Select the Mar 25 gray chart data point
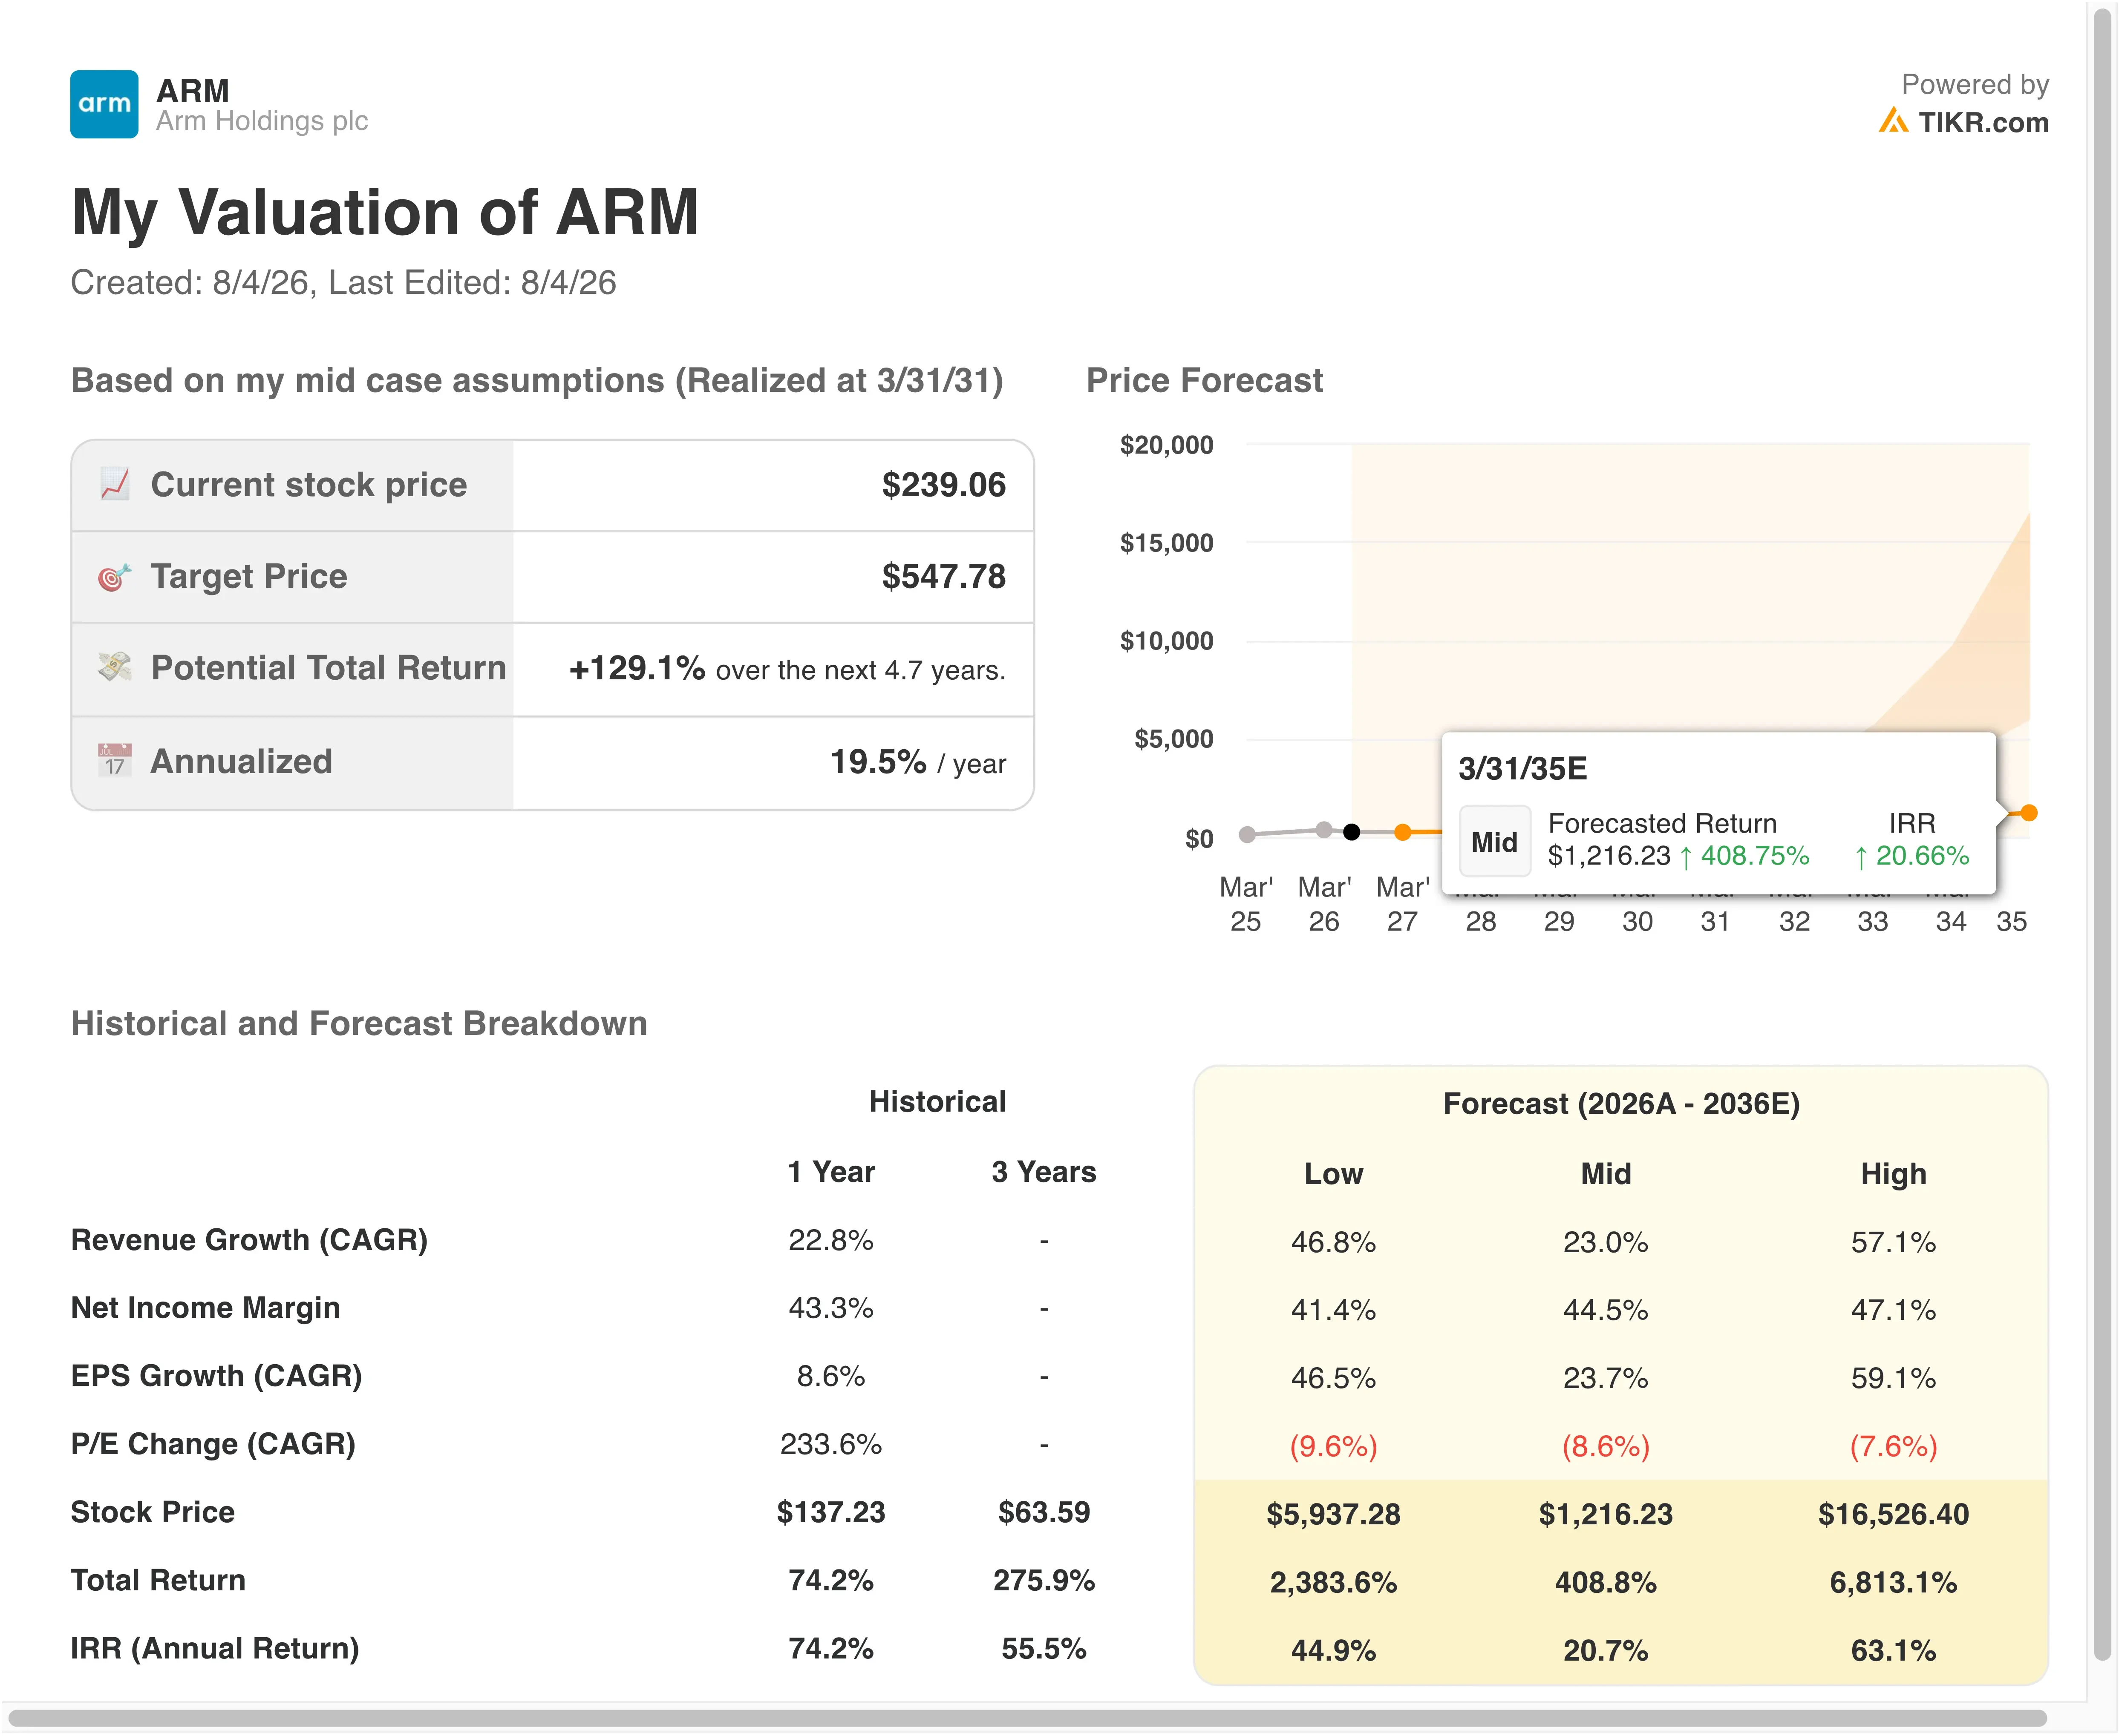Screen dimensions: 2119x1736 1247,834
